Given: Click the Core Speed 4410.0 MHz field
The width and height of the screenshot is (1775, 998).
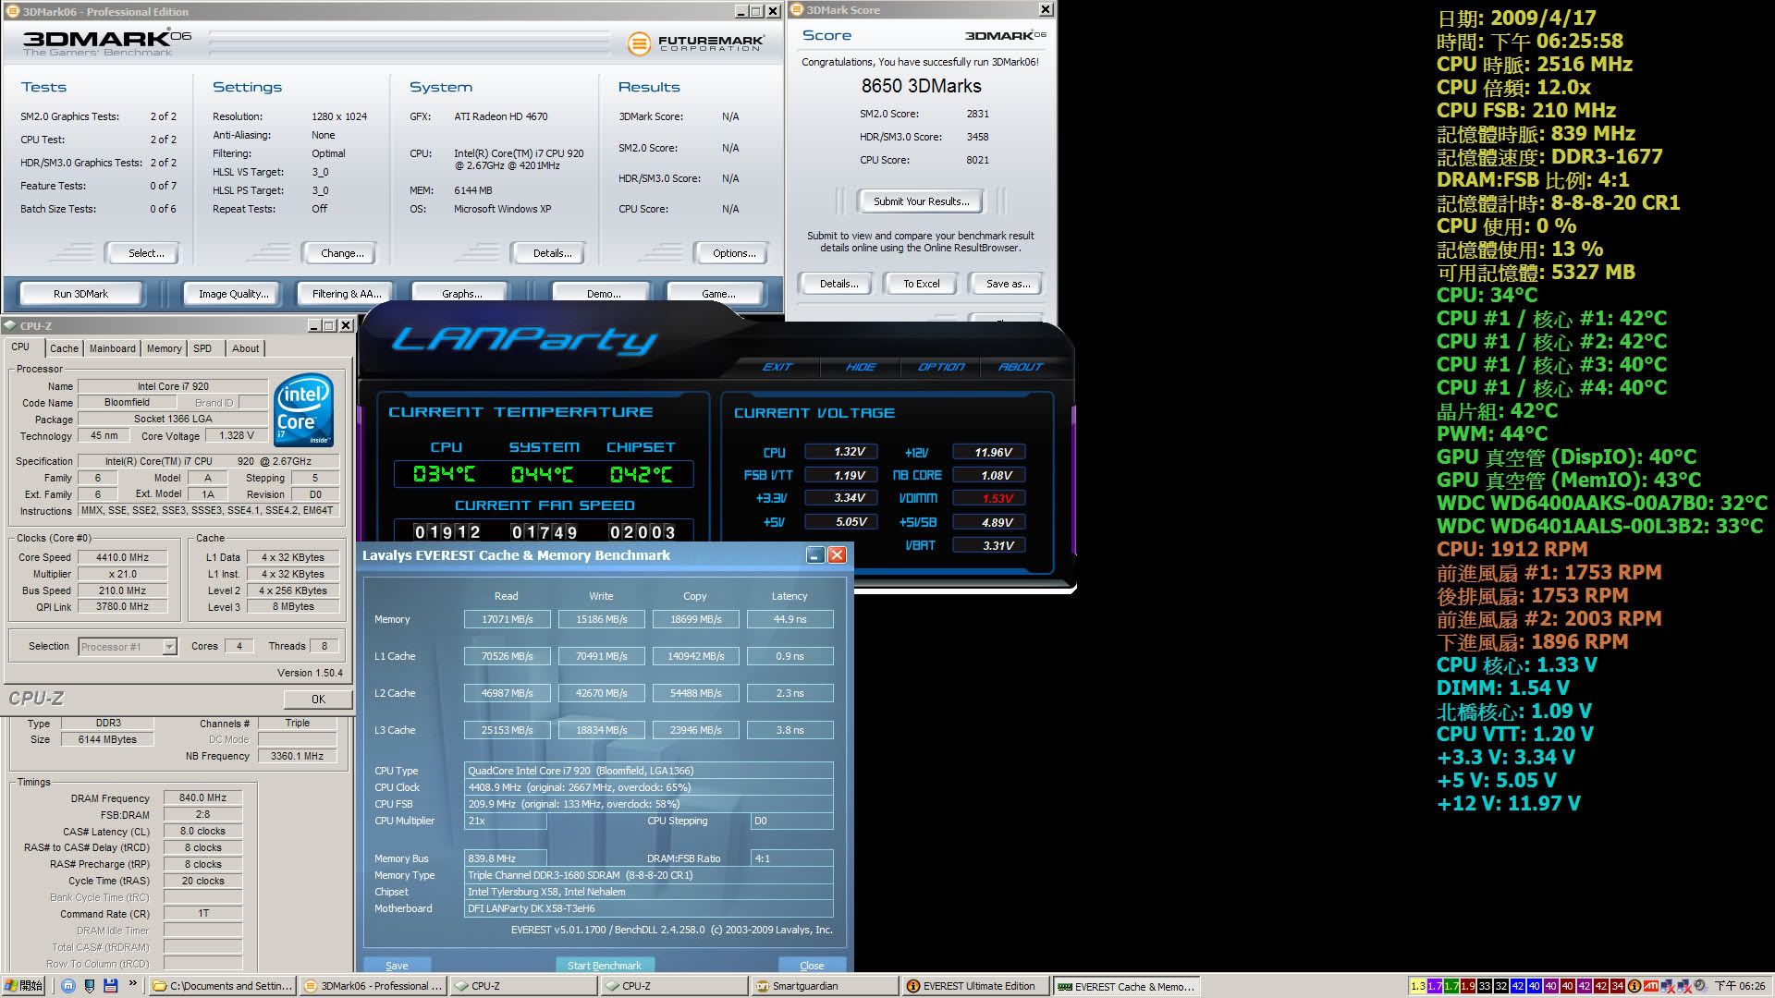Looking at the screenshot, I should (x=122, y=557).
